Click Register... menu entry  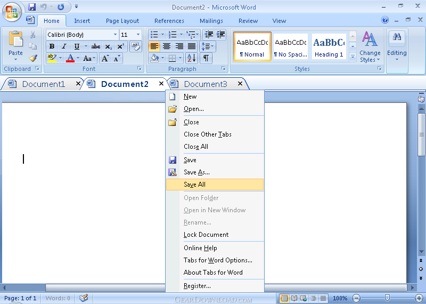pyautogui.click(x=215, y=286)
